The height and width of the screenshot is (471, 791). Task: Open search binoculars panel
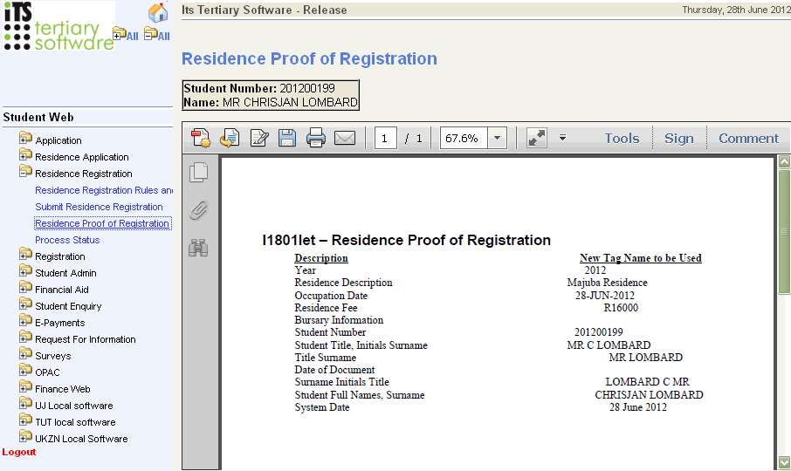click(199, 248)
